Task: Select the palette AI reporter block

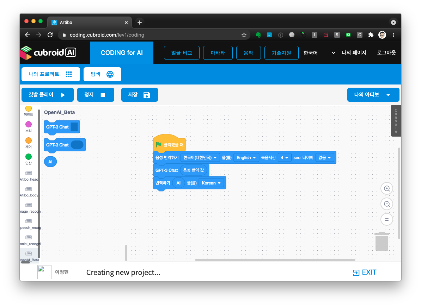Action: pyautogui.click(x=50, y=162)
